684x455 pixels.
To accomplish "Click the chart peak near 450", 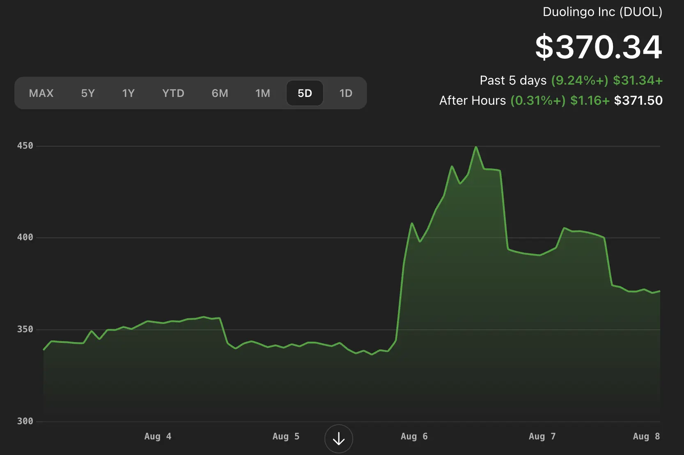I will tap(476, 147).
